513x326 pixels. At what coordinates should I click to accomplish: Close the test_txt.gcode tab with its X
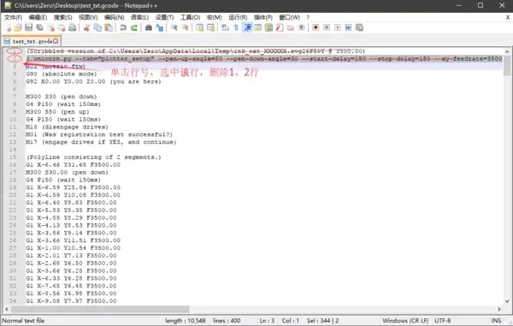(x=56, y=41)
